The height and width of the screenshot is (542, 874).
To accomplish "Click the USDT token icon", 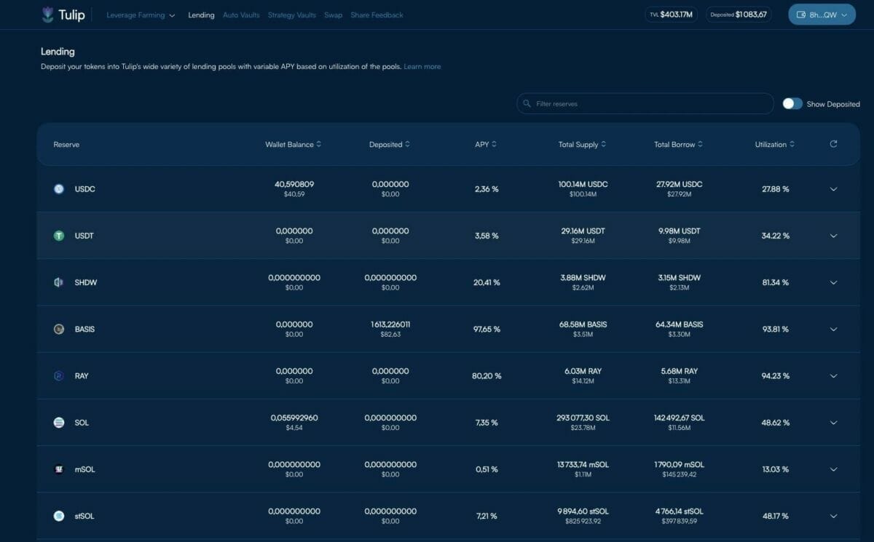I will (59, 236).
